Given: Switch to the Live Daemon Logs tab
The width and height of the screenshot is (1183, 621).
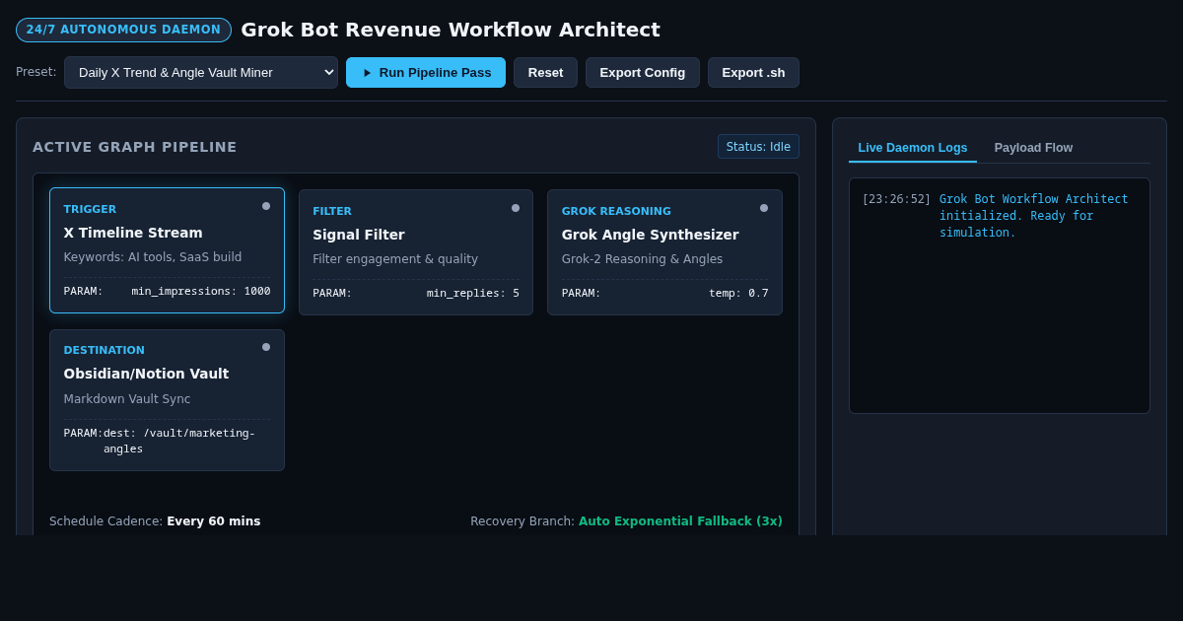Looking at the screenshot, I should (913, 148).
